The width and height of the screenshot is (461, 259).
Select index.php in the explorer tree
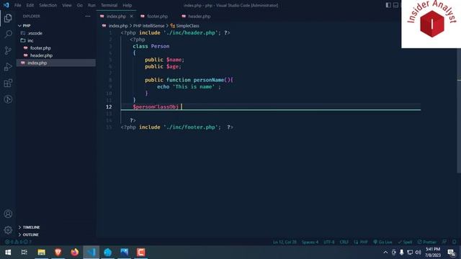click(x=56, y=63)
